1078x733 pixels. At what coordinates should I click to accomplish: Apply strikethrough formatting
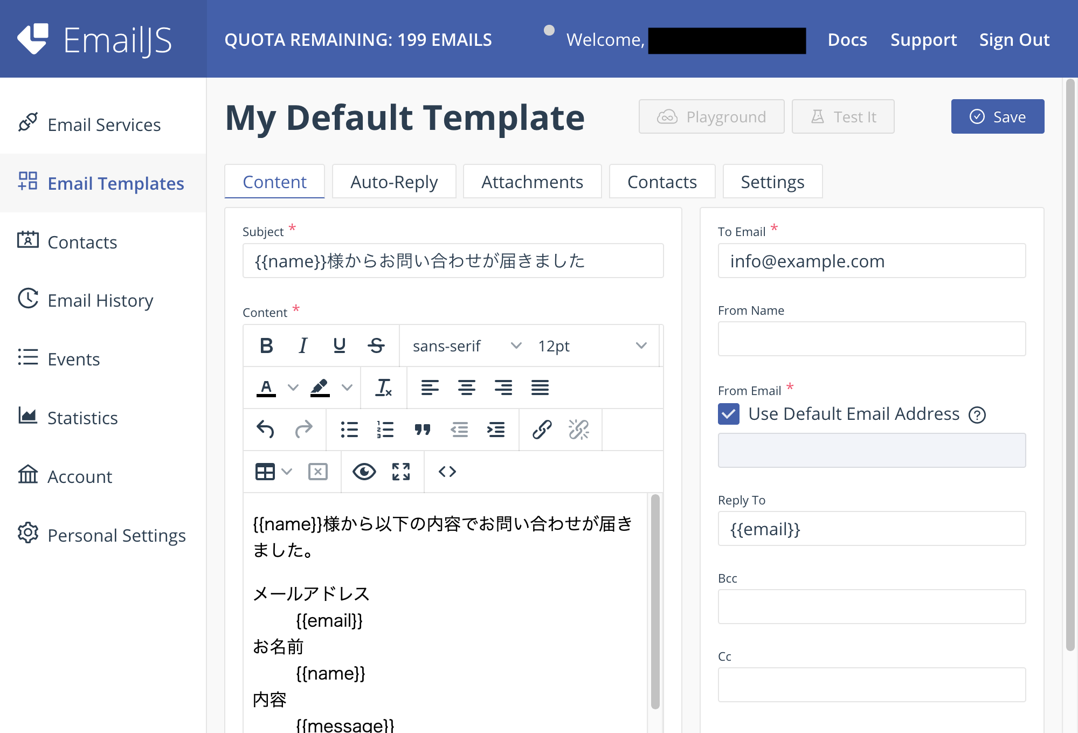tap(376, 345)
